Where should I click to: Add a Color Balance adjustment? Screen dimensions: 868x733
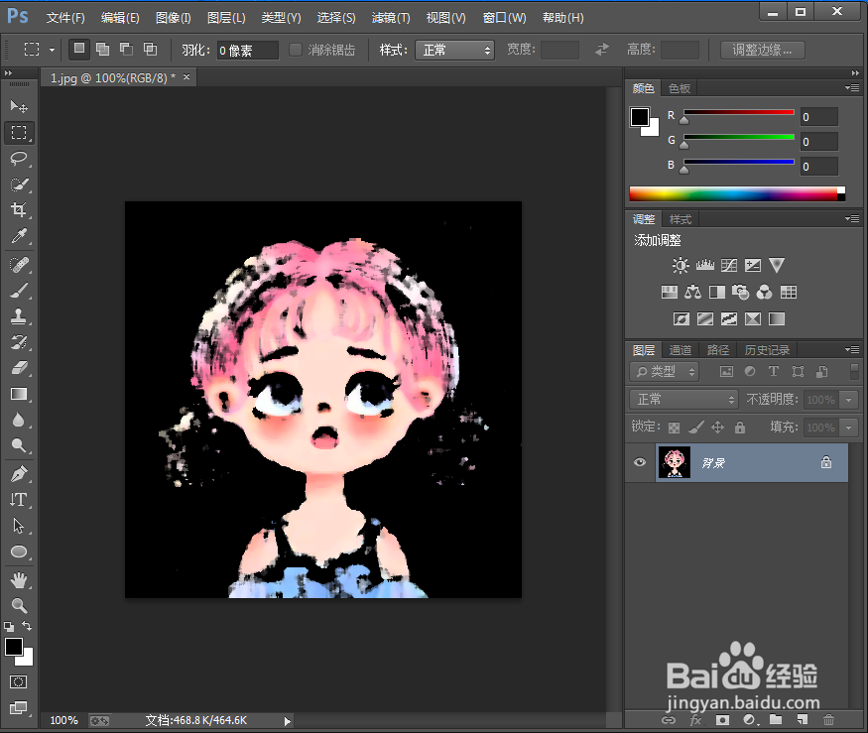coord(692,292)
